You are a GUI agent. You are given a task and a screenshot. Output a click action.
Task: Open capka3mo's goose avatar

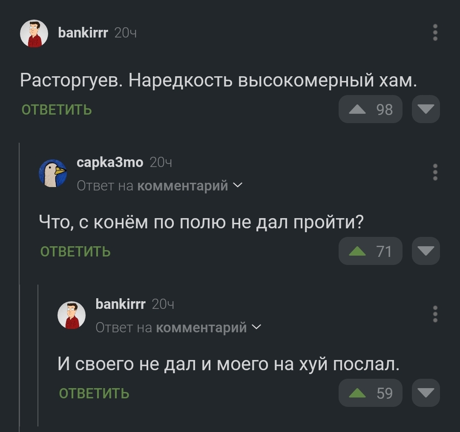point(53,173)
